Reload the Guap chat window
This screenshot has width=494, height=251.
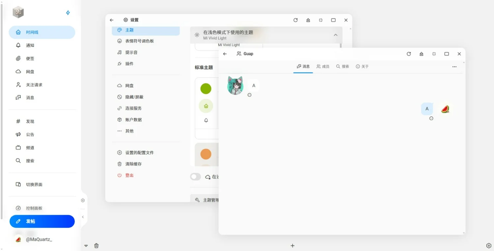coord(409,54)
